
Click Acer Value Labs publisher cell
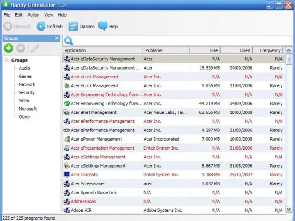point(166,112)
